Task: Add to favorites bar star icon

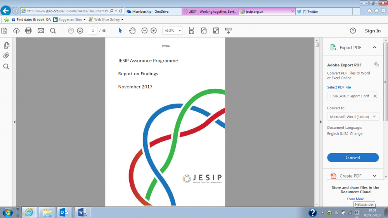Action: (x=7, y=19)
